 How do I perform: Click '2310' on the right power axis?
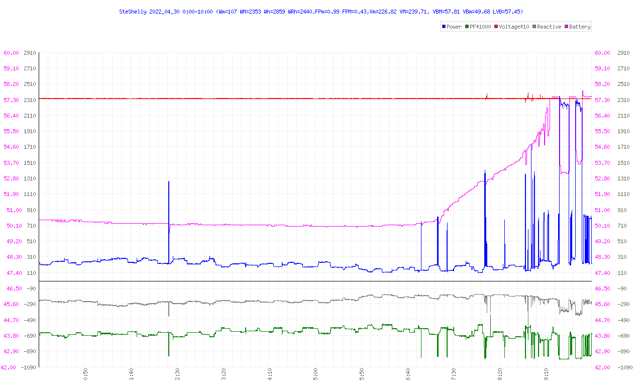[x=623, y=100]
